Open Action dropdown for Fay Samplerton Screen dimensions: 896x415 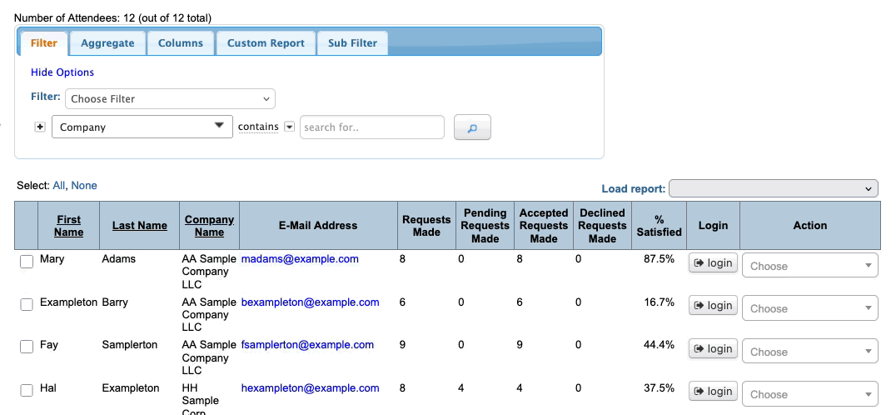[x=809, y=352]
